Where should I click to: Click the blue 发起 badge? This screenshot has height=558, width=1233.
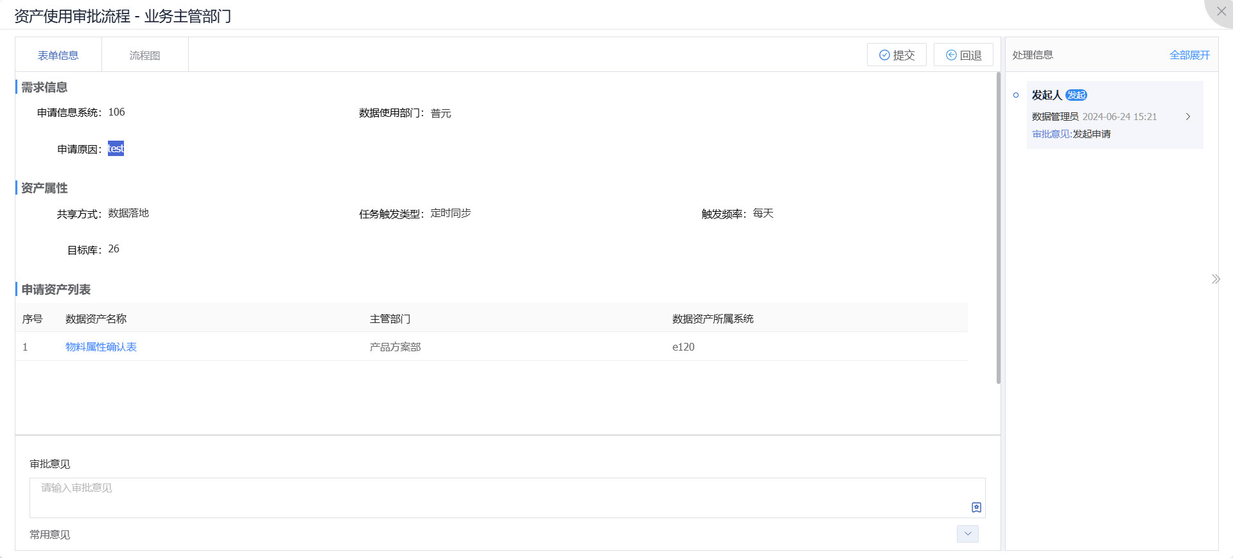1076,95
